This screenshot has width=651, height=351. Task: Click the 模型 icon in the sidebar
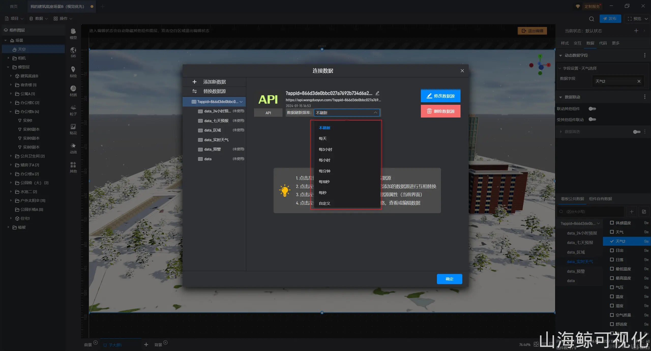[x=73, y=32]
